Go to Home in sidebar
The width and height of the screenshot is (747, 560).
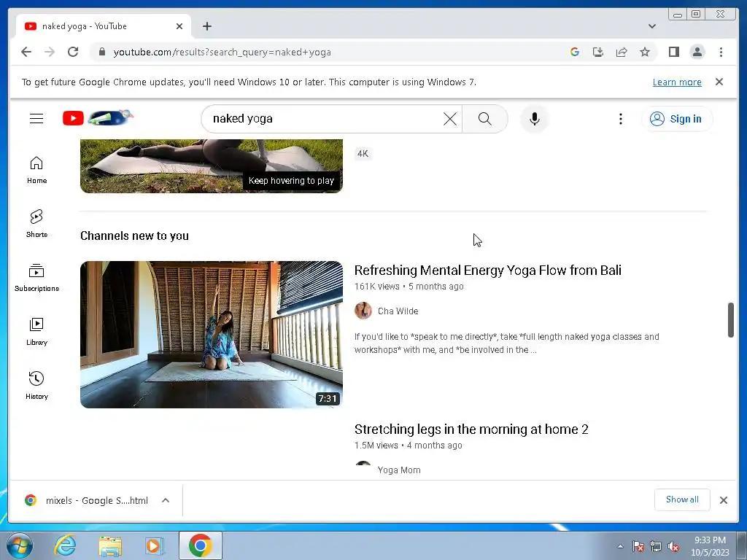36,170
